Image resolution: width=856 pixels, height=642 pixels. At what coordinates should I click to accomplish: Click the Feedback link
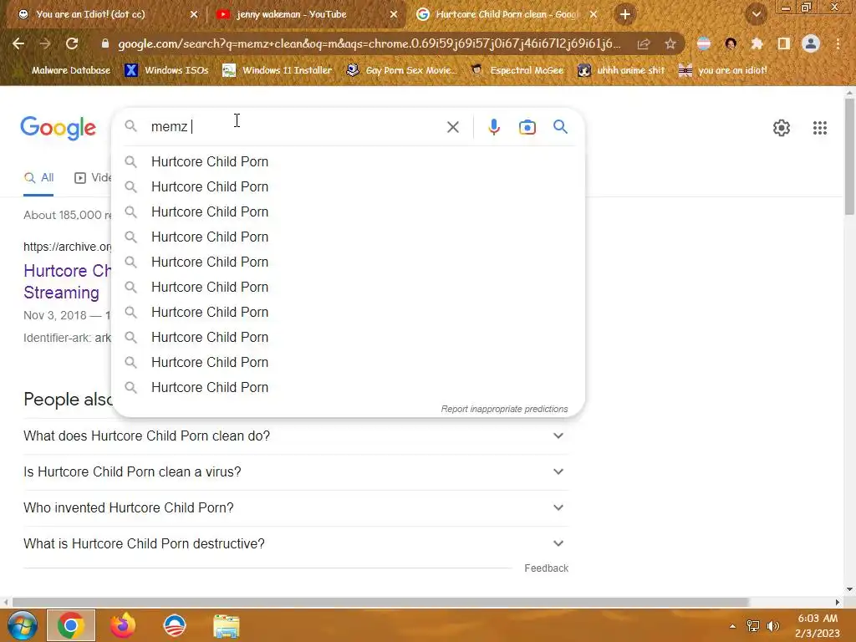[546, 568]
